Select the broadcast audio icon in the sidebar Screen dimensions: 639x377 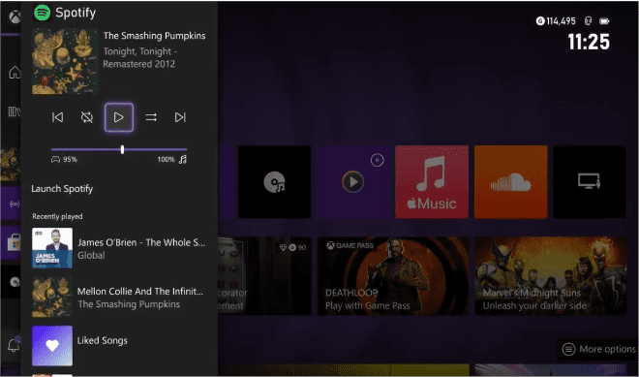(x=15, y=204)
